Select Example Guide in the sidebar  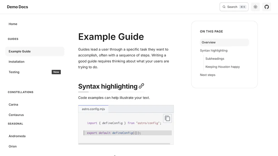click(x=20, y=51)
